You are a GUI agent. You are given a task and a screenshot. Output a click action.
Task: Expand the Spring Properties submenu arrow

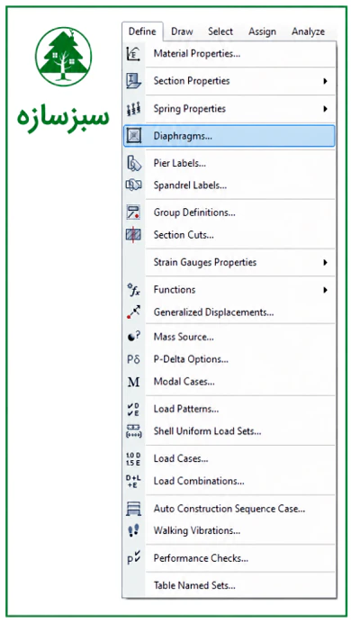point(325,109)
